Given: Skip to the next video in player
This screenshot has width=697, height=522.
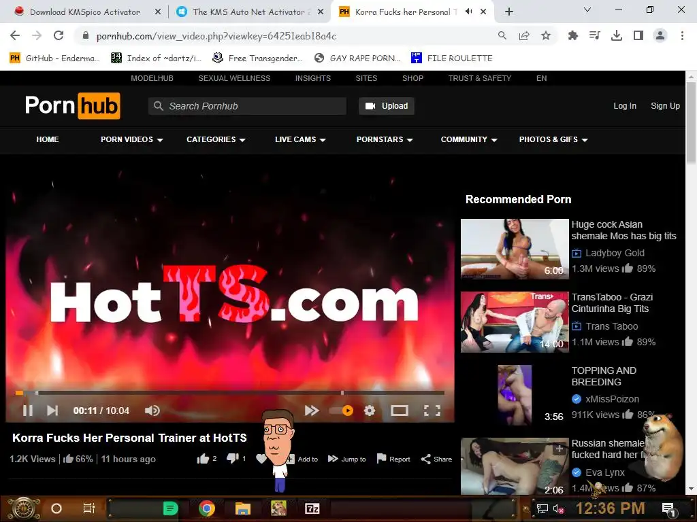Looking at the screenshot, I should 52,411.
